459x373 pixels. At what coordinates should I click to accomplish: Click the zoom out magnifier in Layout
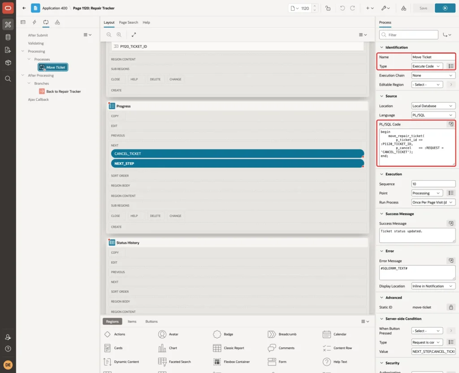click(109, 35)
